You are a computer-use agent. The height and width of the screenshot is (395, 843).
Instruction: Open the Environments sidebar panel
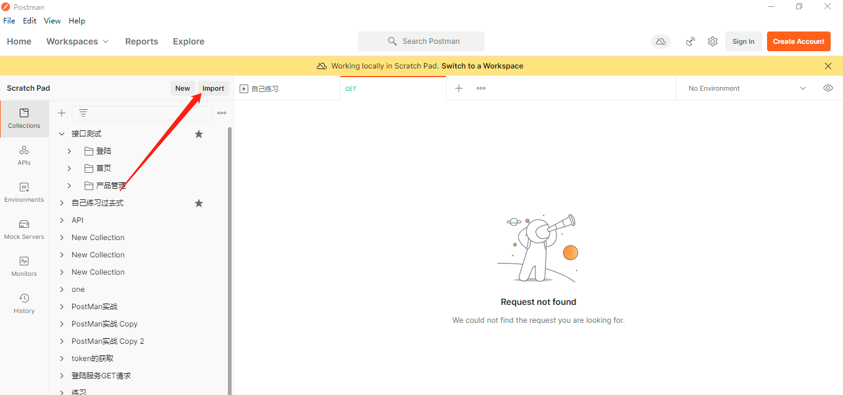click(x=24, y=193)
